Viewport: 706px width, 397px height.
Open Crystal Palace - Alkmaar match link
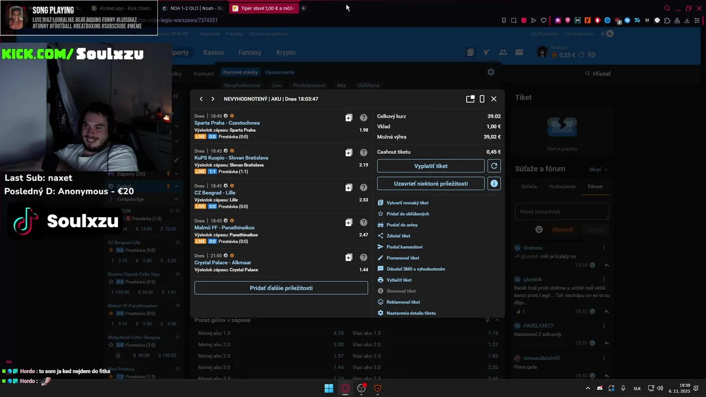[223, 262]
